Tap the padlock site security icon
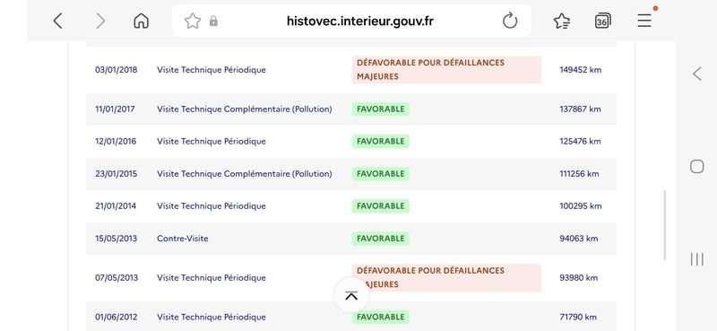Viewport: 717px width, 331px height. [213, 21]
